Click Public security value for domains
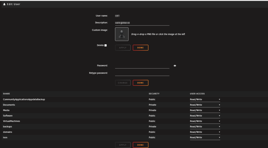 pos(152,132)
